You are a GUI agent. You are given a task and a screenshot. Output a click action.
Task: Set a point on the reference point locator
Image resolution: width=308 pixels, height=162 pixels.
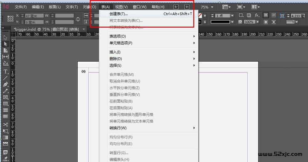(x=10, y=18)
